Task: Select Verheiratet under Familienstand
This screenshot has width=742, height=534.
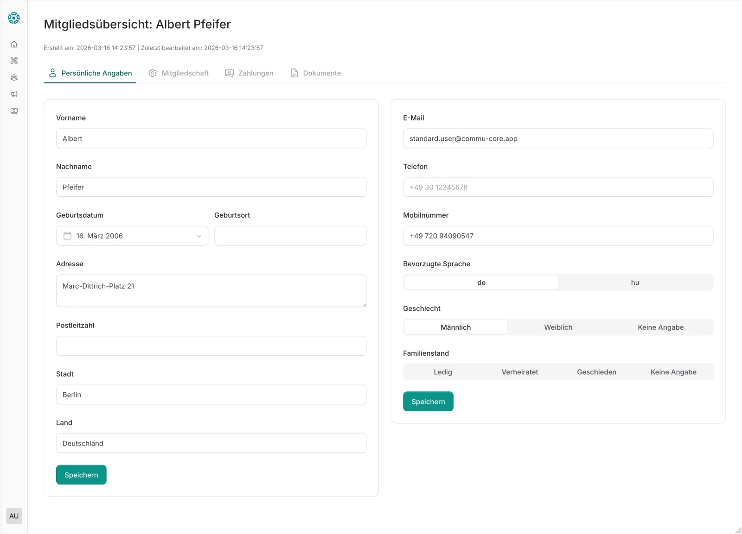Action: (x=520, y=372)
